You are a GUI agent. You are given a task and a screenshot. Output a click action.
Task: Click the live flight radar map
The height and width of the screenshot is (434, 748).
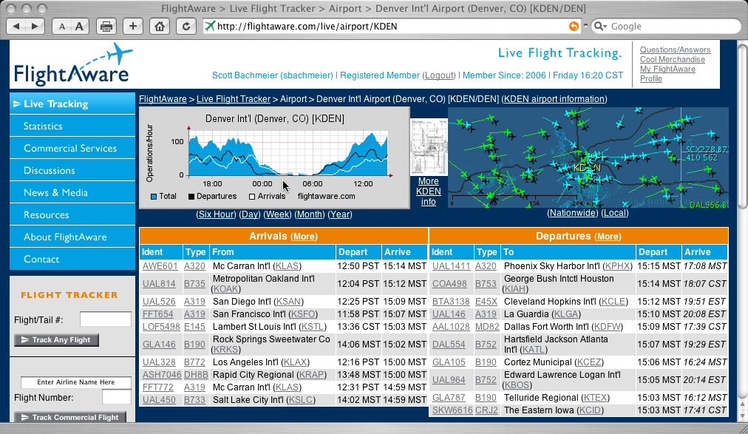coord(588,157)
